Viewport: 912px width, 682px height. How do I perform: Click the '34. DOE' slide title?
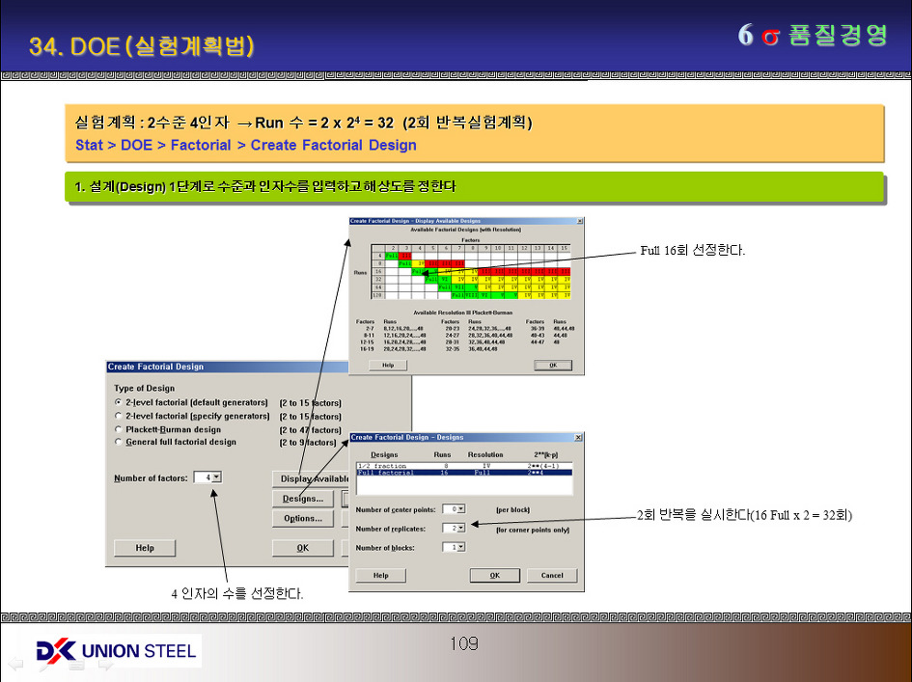click(142, 46)
